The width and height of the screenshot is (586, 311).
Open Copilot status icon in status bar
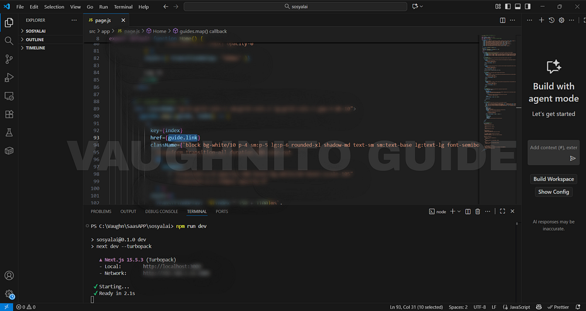(539, 307)
